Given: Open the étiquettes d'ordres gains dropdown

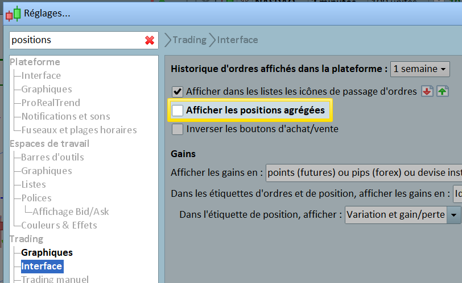Looking at the screenshot, I should 457,194.
